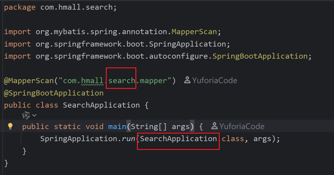Click the package keyword
Screen dimensions: 334x175
coord(20,8)
